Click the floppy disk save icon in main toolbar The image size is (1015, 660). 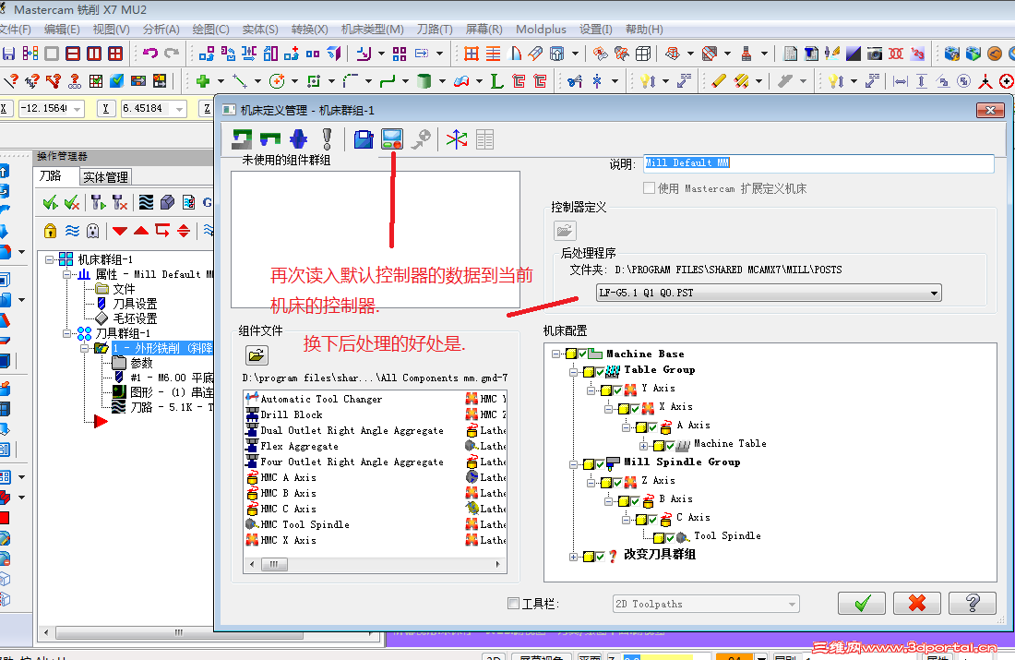[8, 54]
